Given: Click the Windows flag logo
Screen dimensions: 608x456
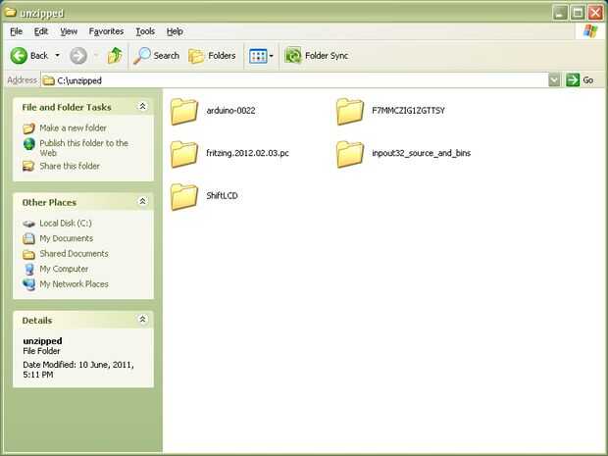Looking at the screenshot, I should pyautogui.click(x=590, y=31).
